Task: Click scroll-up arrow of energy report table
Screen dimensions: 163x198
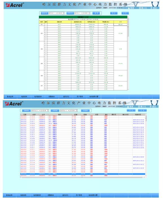Action: click(x=128, y=17)
